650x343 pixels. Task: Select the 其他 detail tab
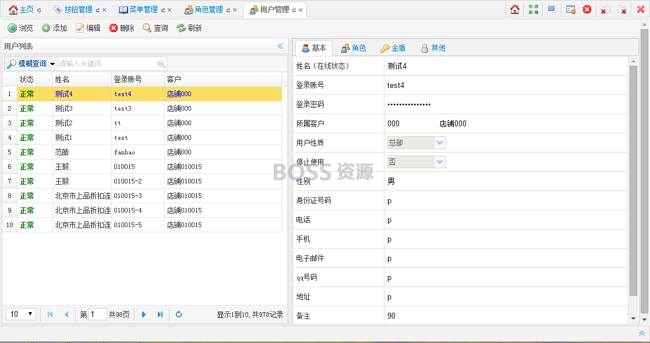click(433, 48)
